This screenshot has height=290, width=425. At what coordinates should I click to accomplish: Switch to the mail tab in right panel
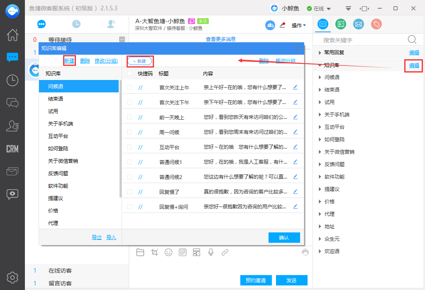358,24
